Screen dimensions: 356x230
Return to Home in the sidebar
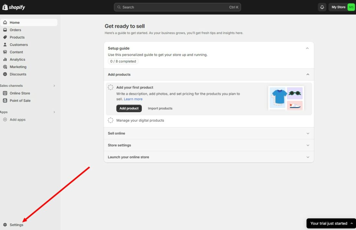(14, 22)
